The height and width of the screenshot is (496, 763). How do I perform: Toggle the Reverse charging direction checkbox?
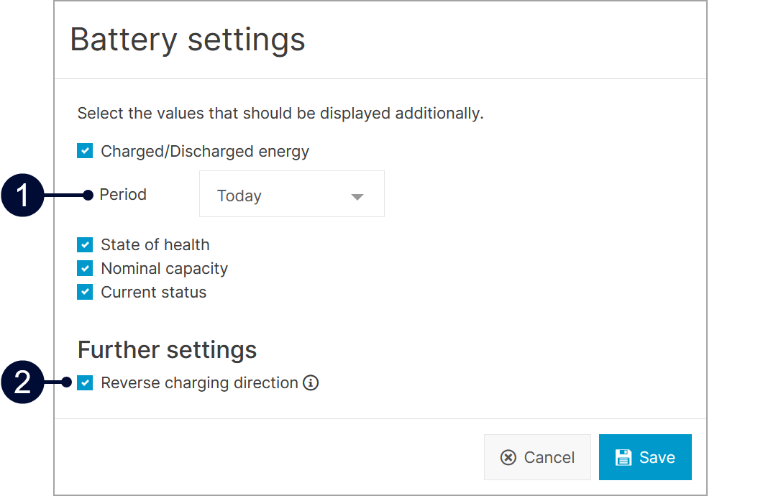click(x=85, y=382)
